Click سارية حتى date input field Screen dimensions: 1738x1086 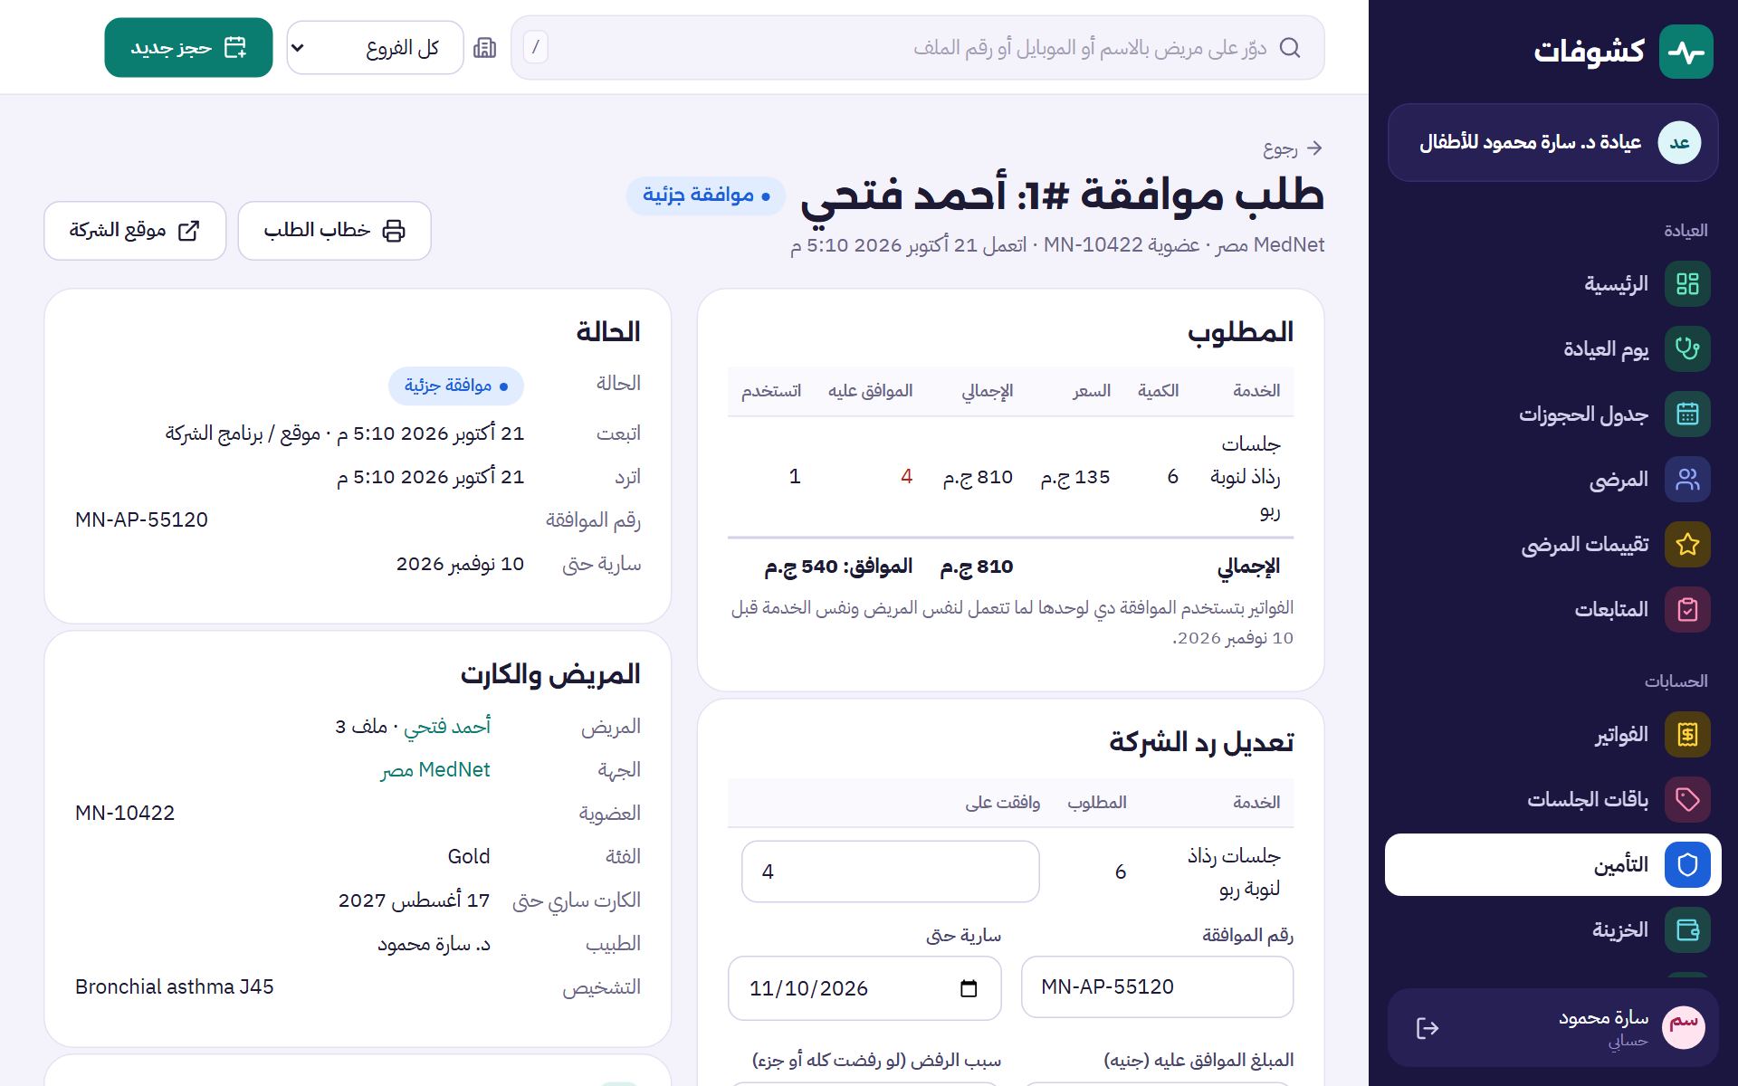pyautogui.click(x=864, y=988)
